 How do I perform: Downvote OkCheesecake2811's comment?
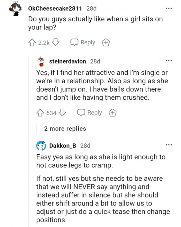[x=56, y=43]
